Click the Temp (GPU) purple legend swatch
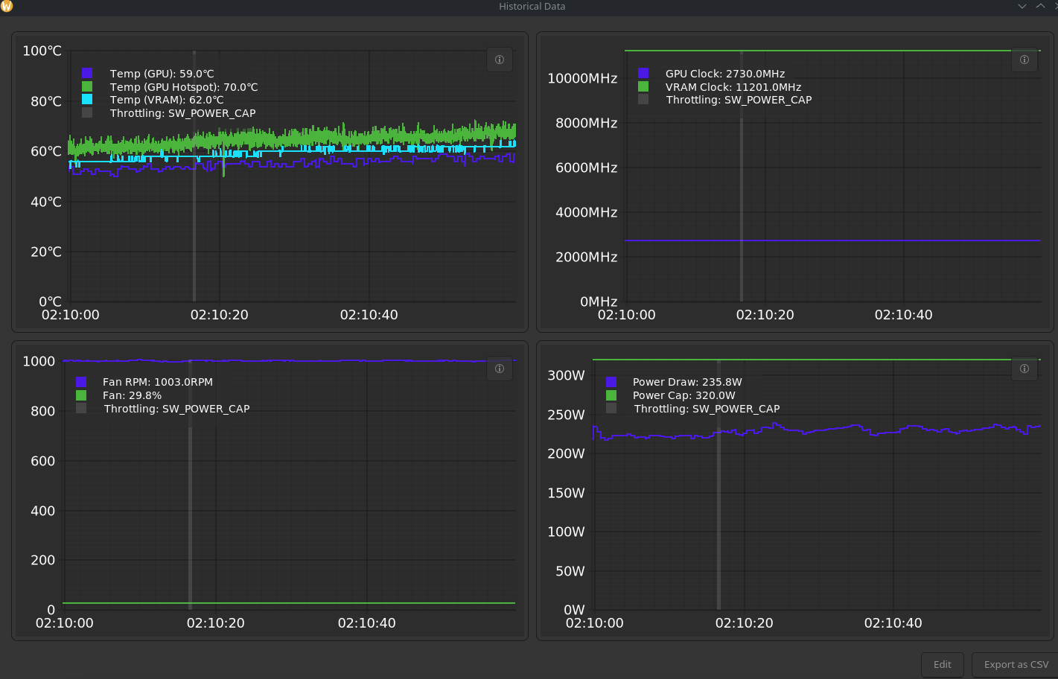Viewport: 1058px width, 679px height. pos(87,73)
